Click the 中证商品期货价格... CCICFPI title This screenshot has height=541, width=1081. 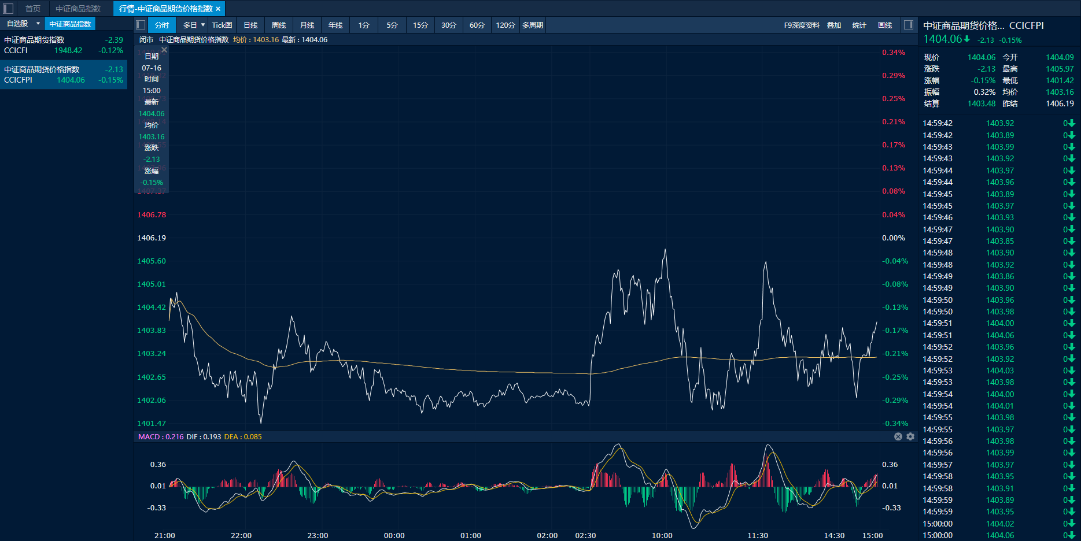(x=983, y=25)
